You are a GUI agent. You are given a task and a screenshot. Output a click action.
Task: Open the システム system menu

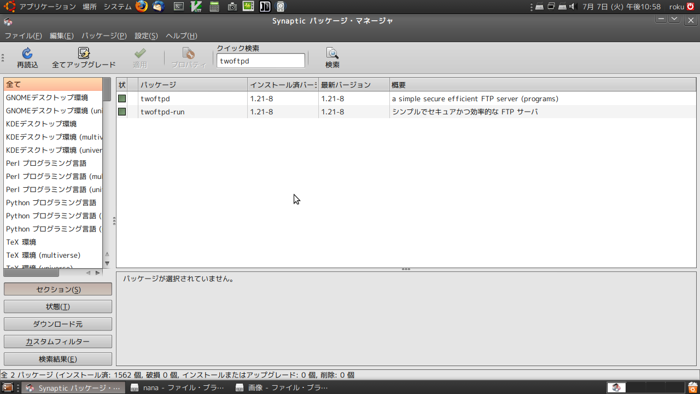tap(117, 7)
